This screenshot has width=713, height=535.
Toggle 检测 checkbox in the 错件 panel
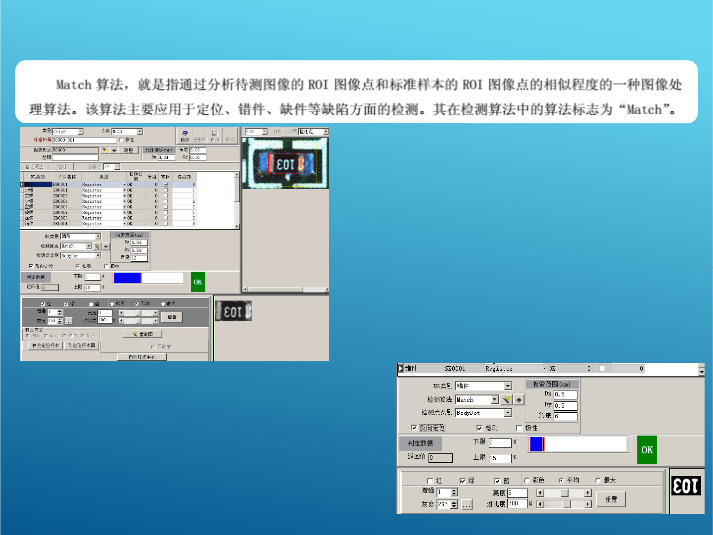[479, 428]
